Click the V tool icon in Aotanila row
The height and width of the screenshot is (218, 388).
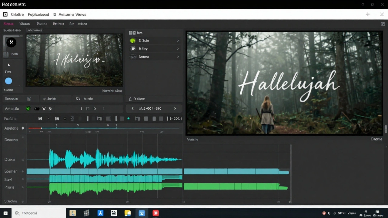[x=44, y=108]
